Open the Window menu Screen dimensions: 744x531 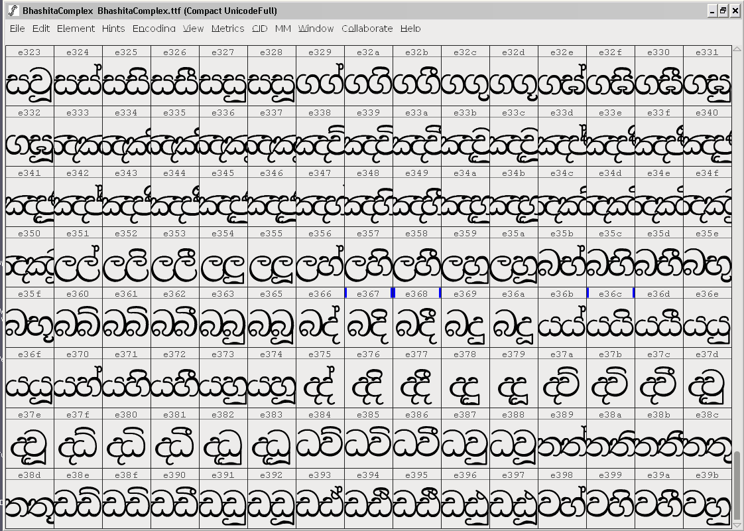[x=316, y=29]
